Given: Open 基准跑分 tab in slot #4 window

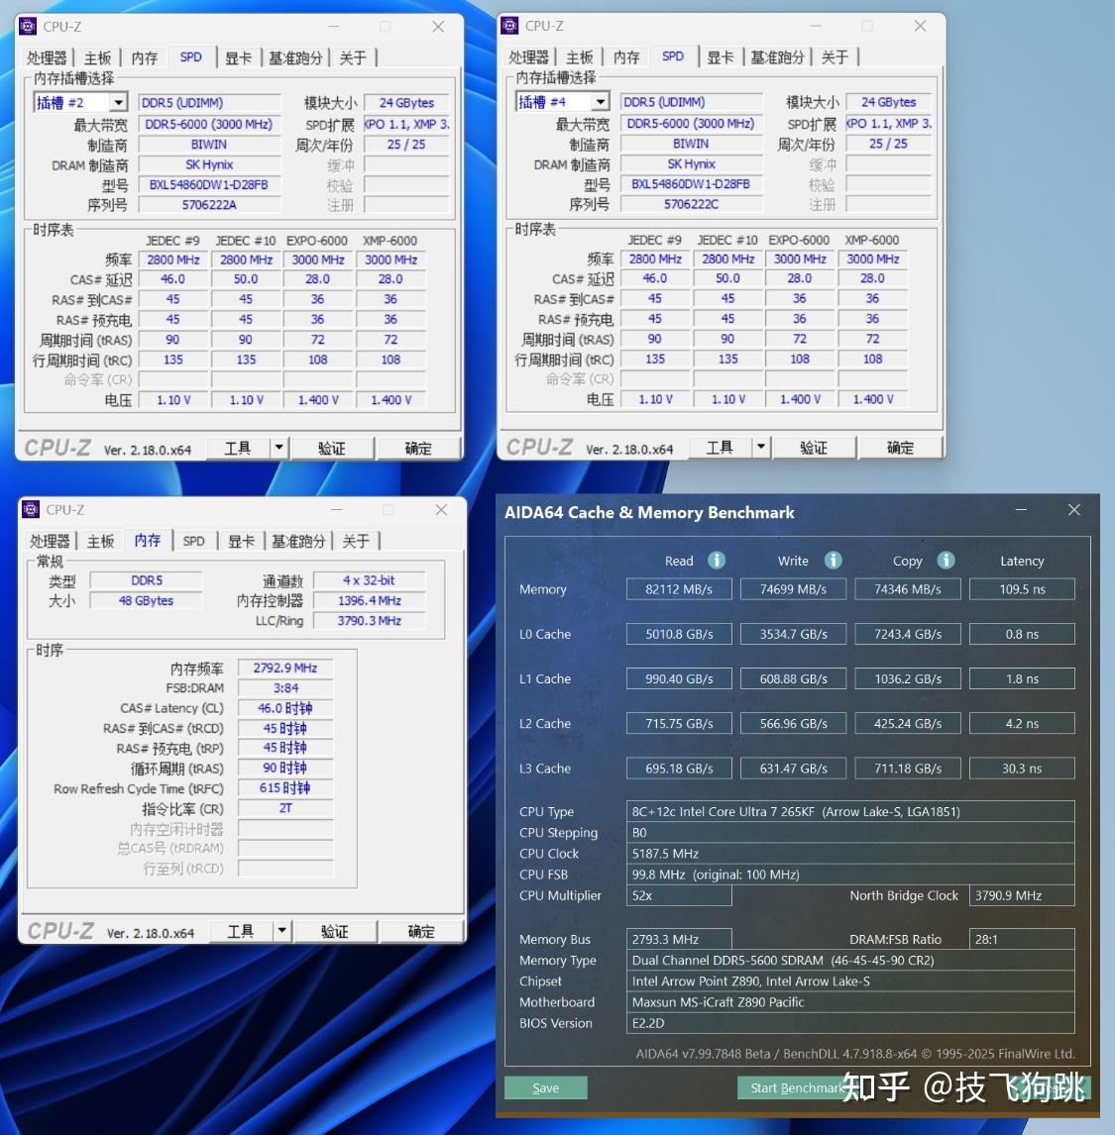Looking at the screenshot, I should [x=777, y=57].
